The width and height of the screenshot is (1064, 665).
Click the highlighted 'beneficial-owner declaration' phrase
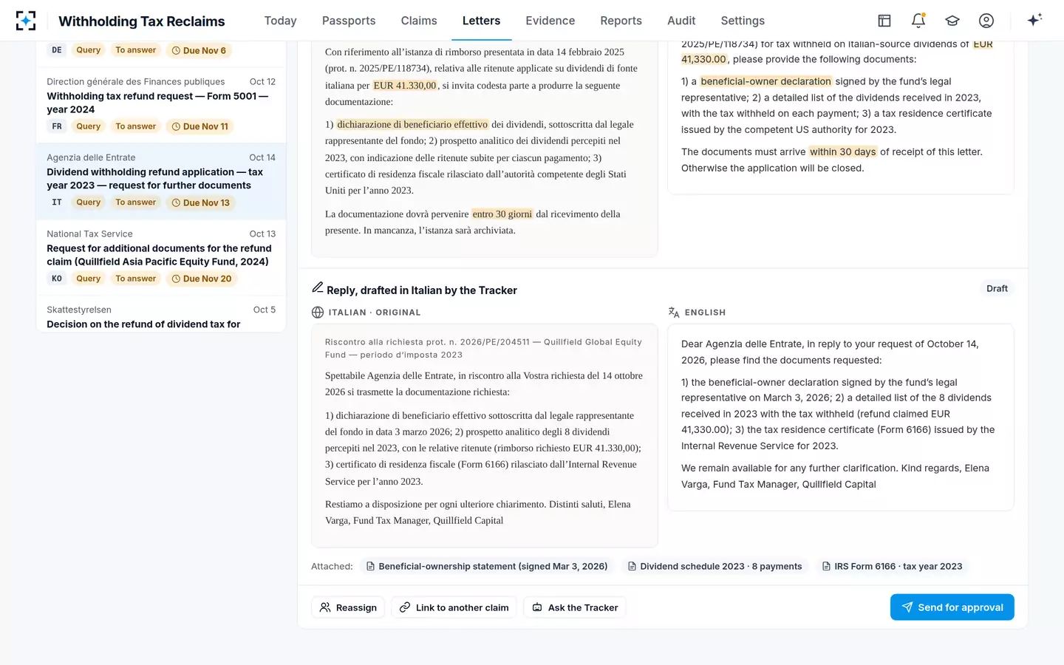[765, 81]
